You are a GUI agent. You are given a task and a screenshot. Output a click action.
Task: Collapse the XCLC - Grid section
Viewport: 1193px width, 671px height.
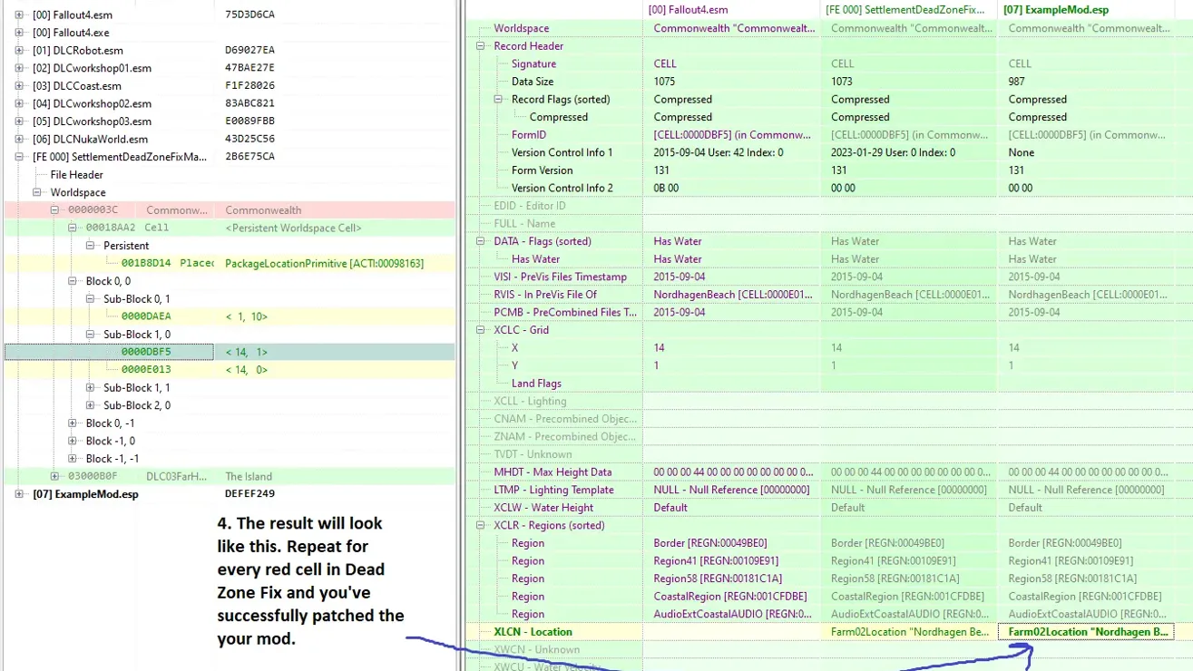[x=481, y=330]
